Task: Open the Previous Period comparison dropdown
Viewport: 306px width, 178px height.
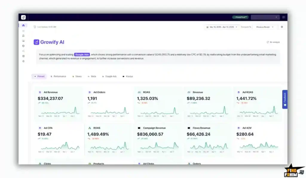Action: [x=265, y=27]
